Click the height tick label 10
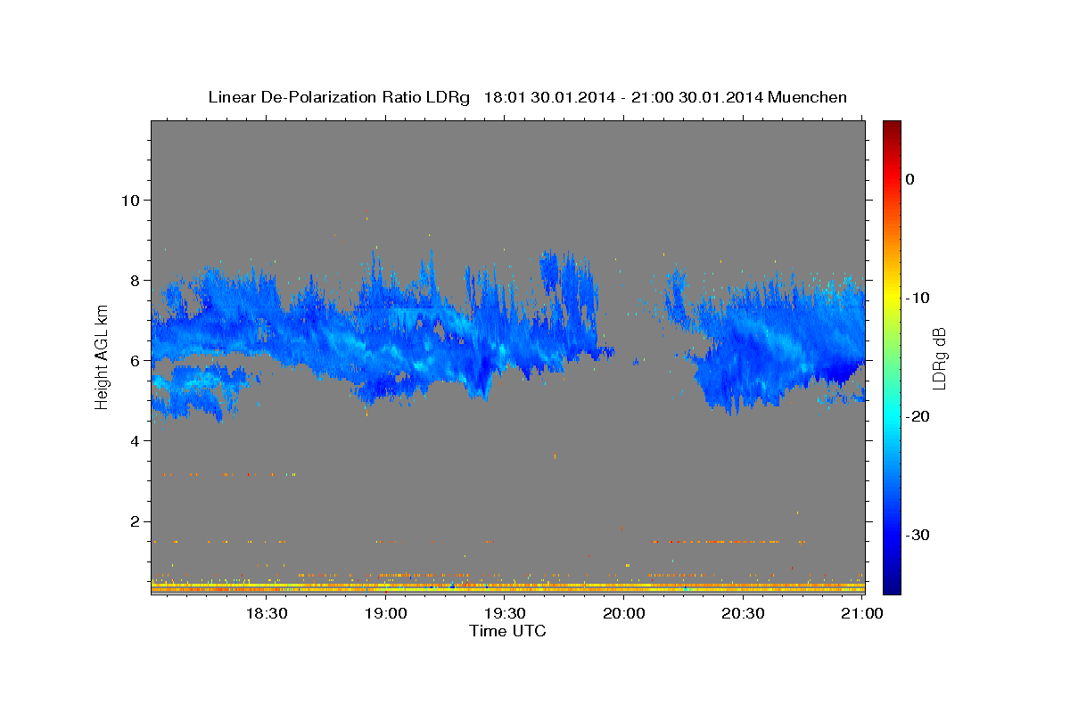Screen dimensions: 1070x713 (x=130, y=200)
